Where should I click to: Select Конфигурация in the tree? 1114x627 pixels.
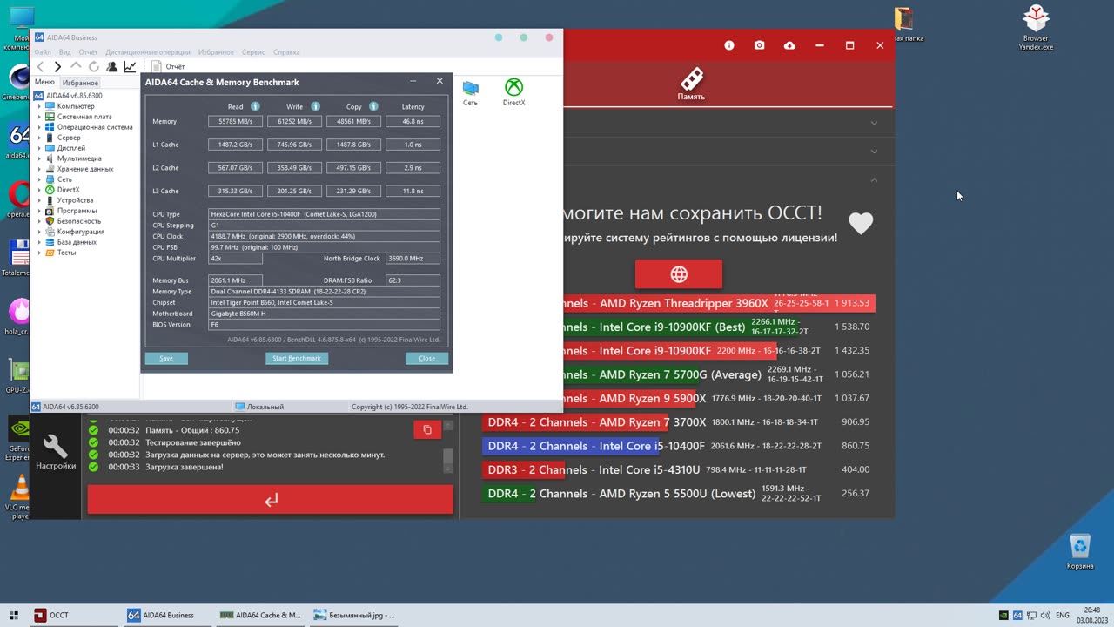[81, 232]
